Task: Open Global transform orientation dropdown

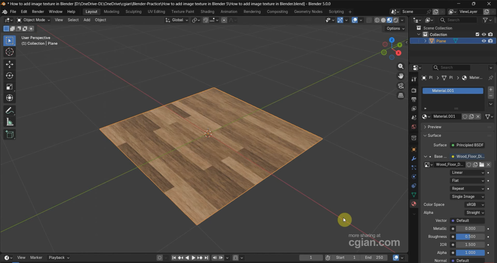Action: click(x=177, y=20)
